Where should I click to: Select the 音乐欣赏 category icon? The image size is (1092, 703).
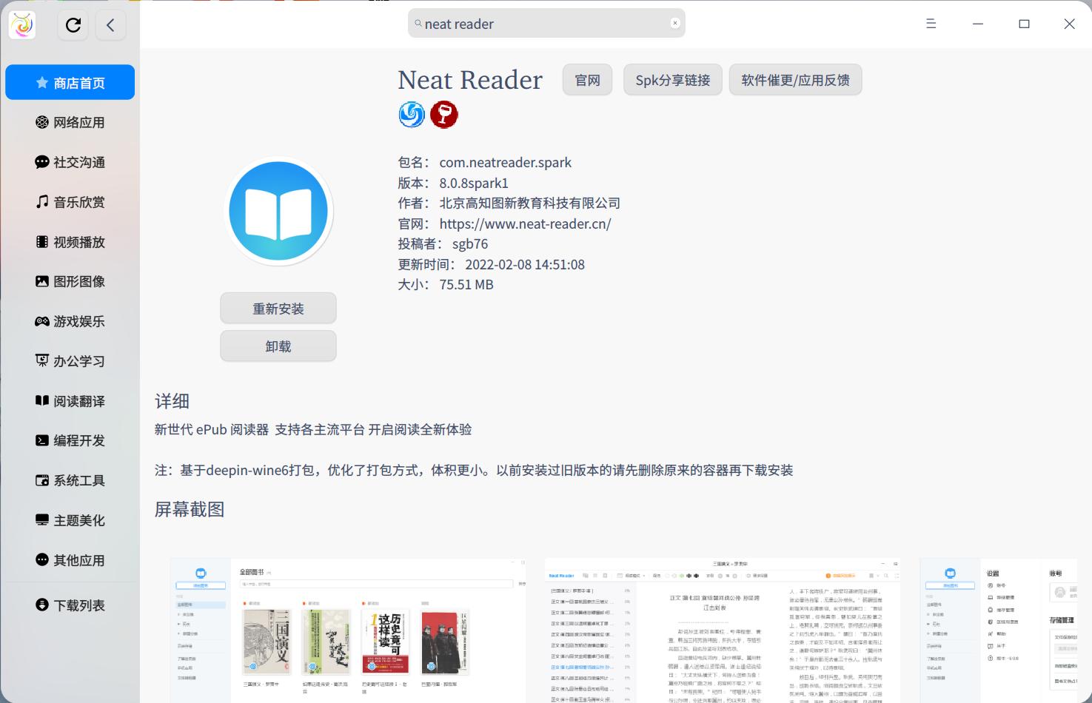tap(41, 201)
